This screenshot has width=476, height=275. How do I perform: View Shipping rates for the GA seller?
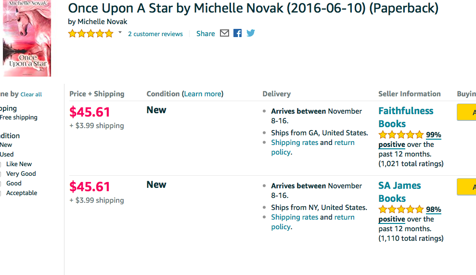click(x=295, y=143)
